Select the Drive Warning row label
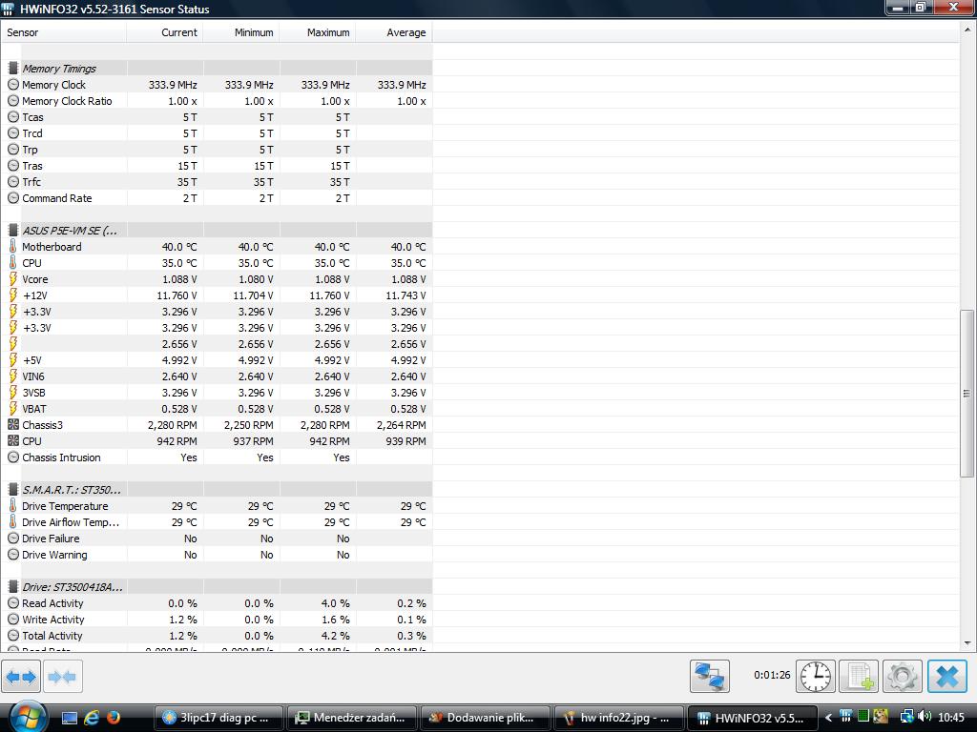The width and height of the screenshot is (977, 732). point(54,555)
